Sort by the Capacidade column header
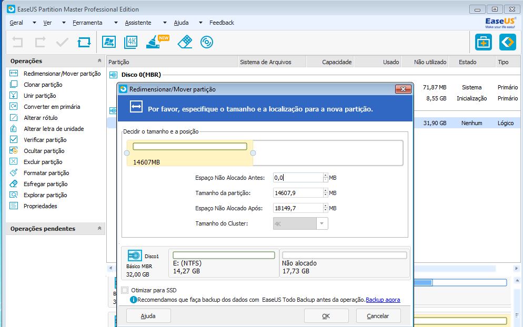Screen dimensions: 523x327 [x=330, y=62]
